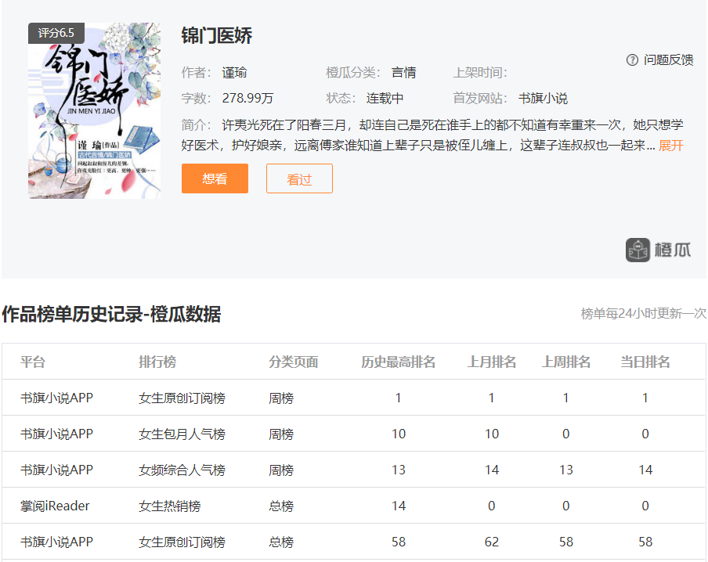Click the book title 锦门医娇
The width and height of the screenshot is (708, 562).
217,36
